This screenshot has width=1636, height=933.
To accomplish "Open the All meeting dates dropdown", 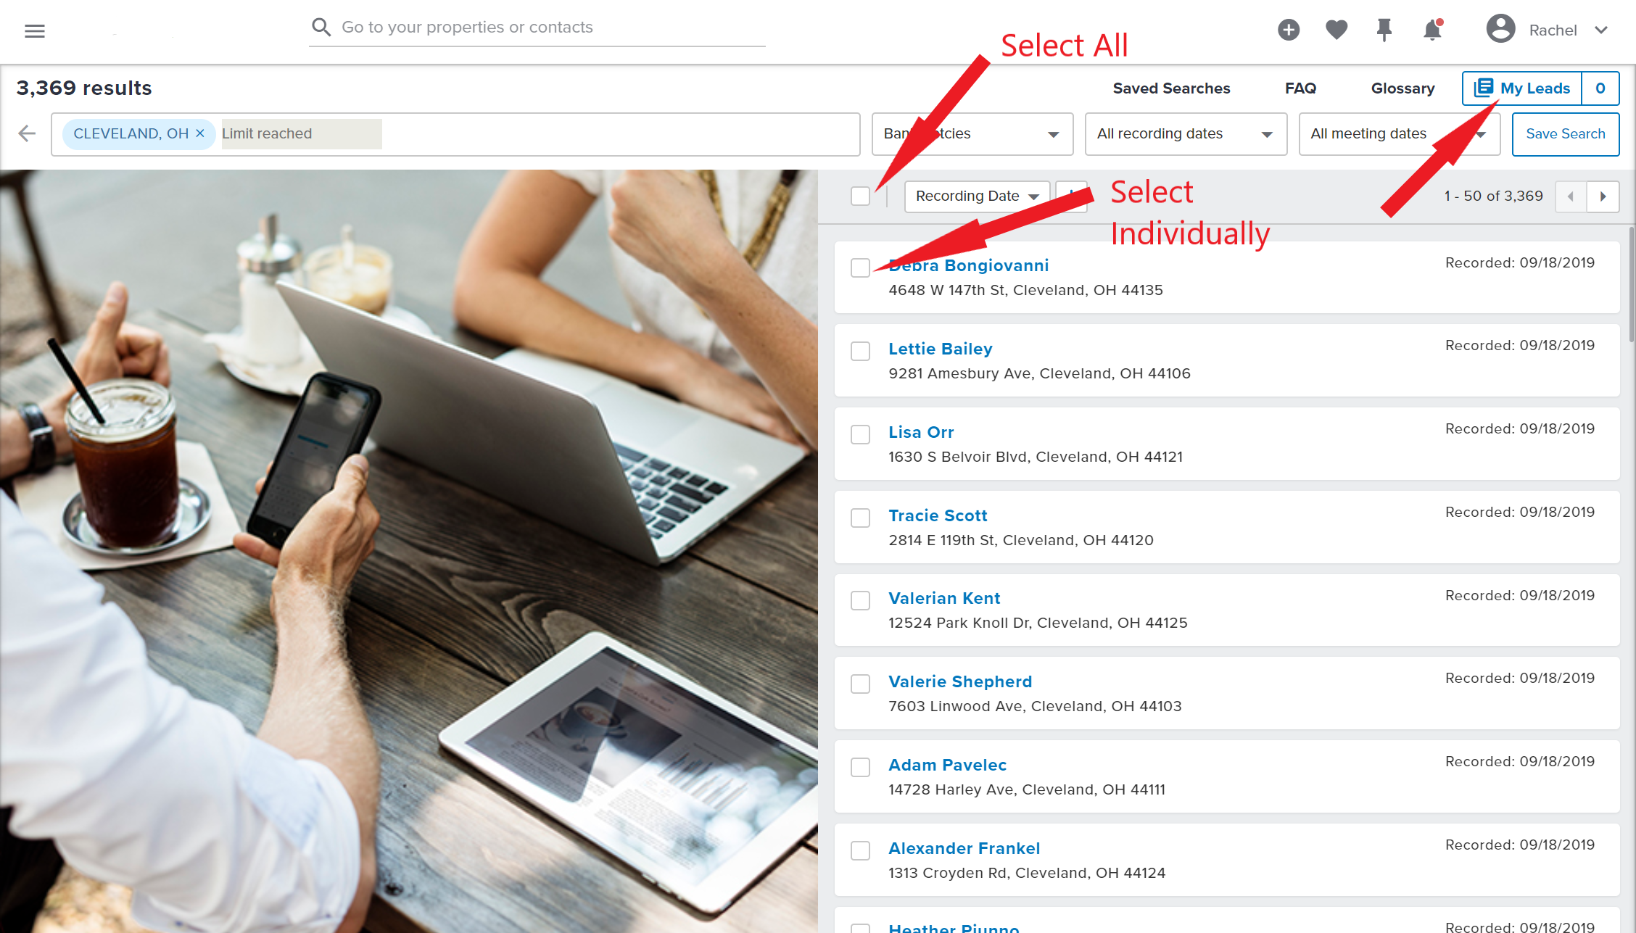I will tap(1400, 134).
